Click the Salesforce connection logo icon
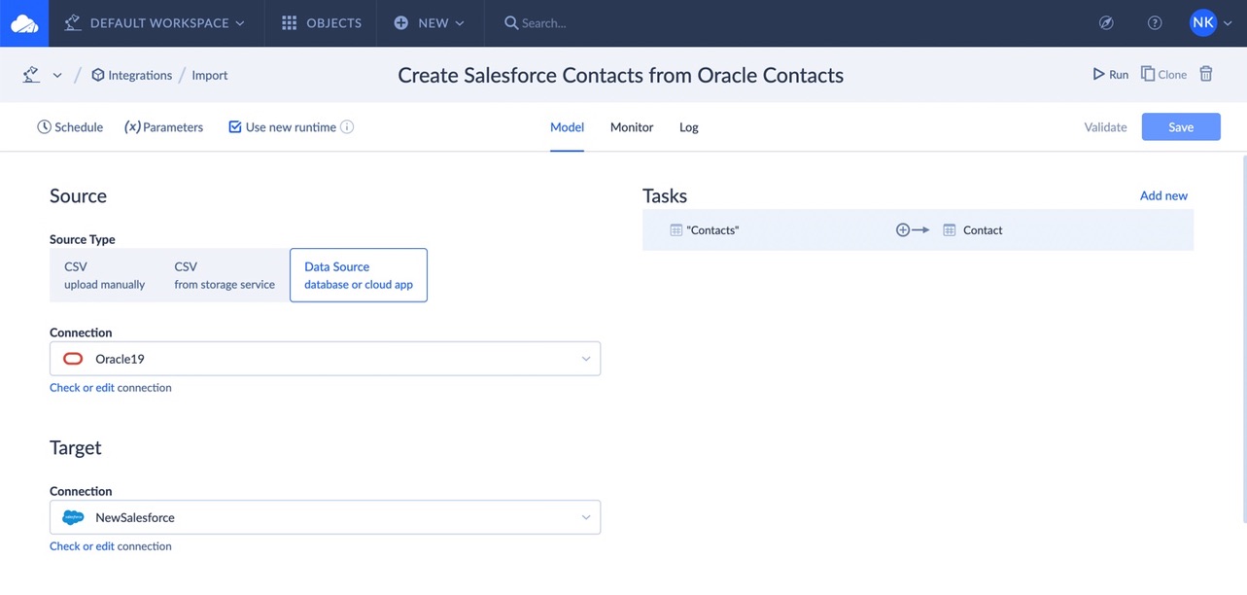This screenshot has height=595, width=1247. (x=73, y=517)
